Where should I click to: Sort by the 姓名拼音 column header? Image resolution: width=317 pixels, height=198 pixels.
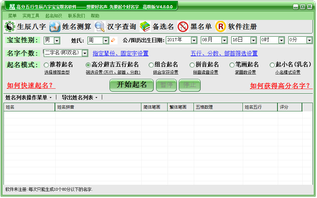[98, 107]
